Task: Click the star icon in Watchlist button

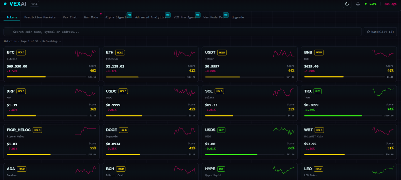Action: [368, 32]
